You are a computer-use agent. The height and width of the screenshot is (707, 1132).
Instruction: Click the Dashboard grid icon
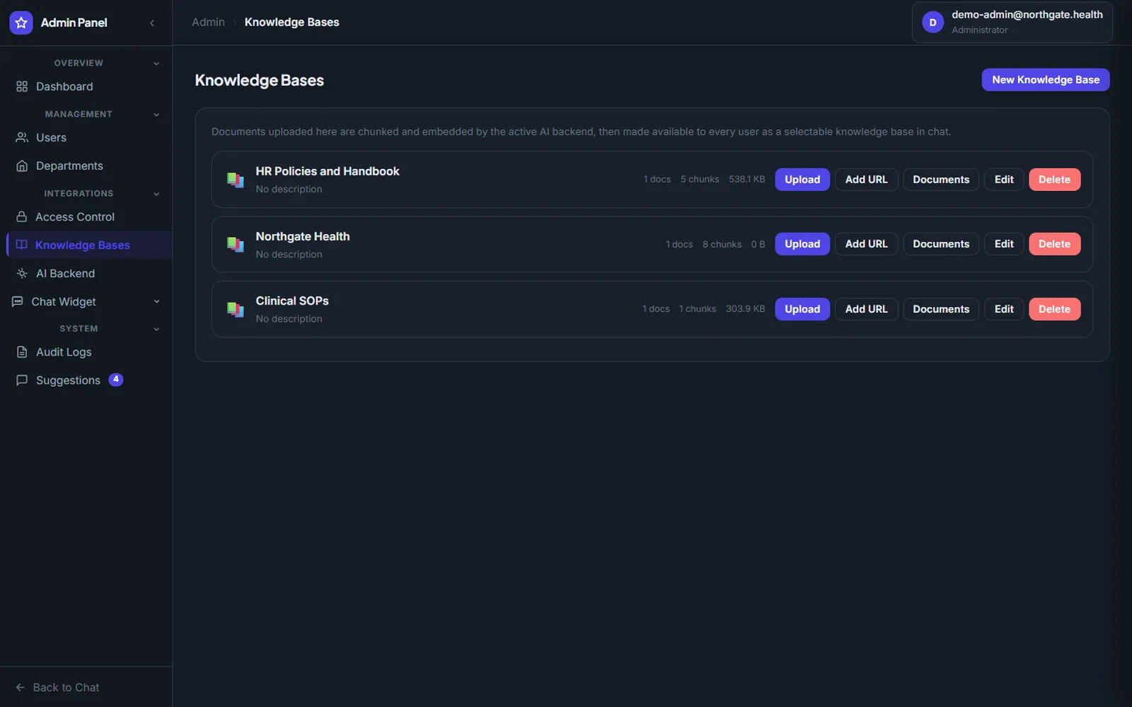click(22, 86)
